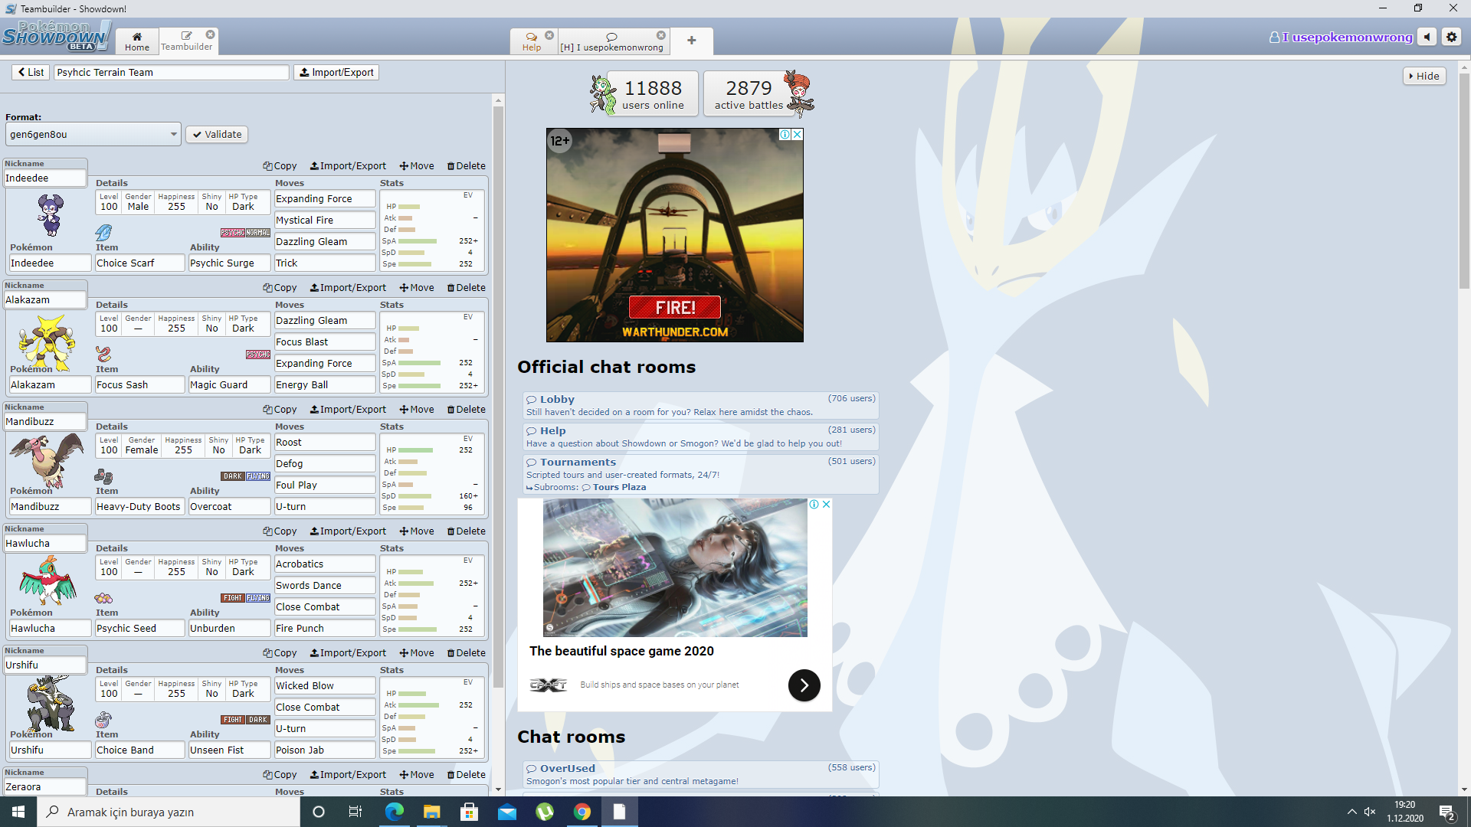The height and width of the screenshot is (827, 1471).
Task: Open Indeedee Gender Male detail
Action: tap(138, 202)
